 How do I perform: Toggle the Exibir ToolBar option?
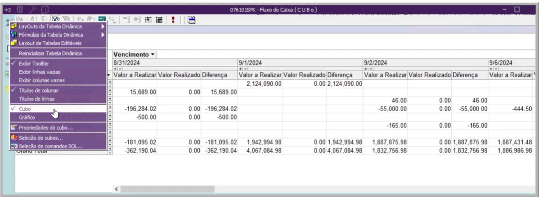point(58,63)
